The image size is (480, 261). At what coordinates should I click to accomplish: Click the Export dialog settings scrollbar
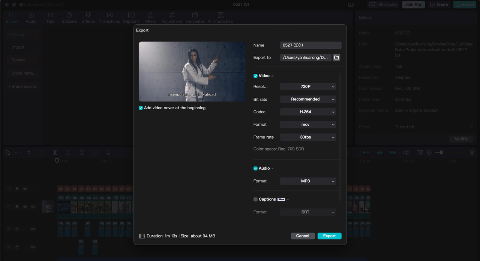coord(340,137)
